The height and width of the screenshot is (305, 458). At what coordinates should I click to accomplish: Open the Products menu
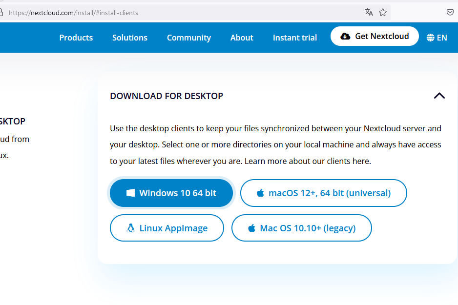click(76, 38)
